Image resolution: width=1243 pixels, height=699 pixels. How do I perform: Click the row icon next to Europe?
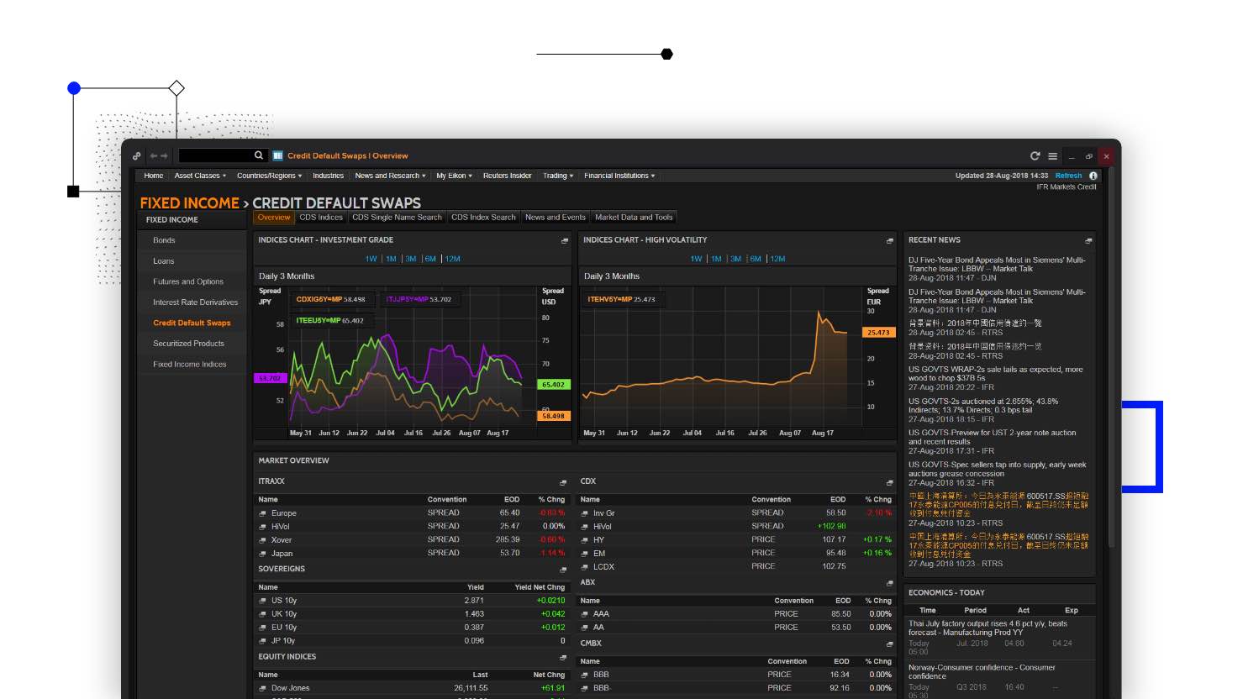click(262, 513)
